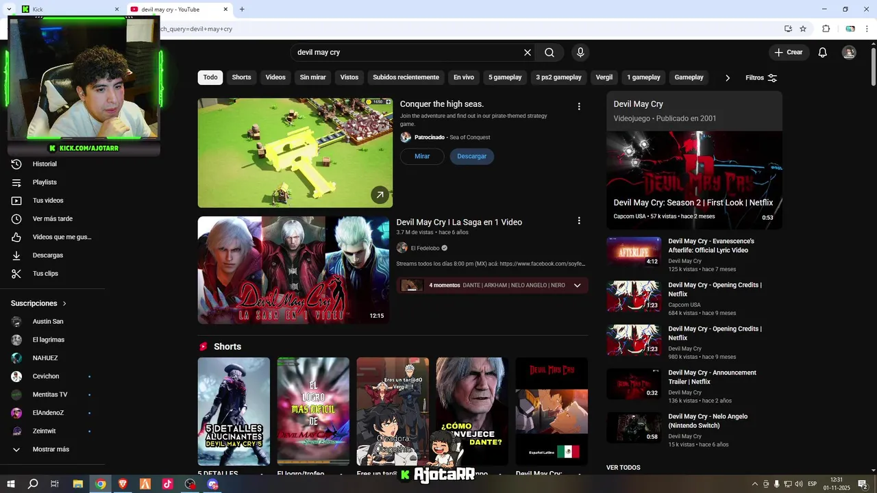Select the Videos filter chip
The width and height of the screenshot is (877, 493).
click(275, 77)
